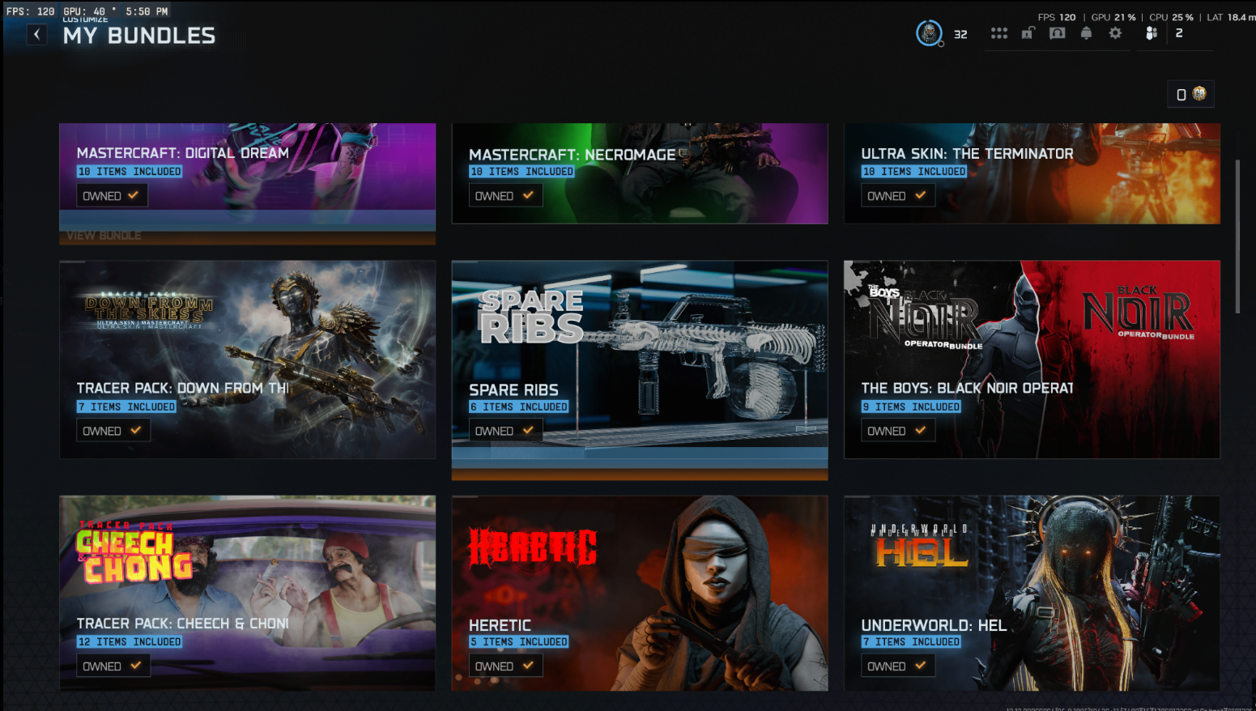Screen dimensions: 1256x711
Task: Click '9 ITEMS INCLUDED' on Black Noir
Action: [x=911, y=407]
